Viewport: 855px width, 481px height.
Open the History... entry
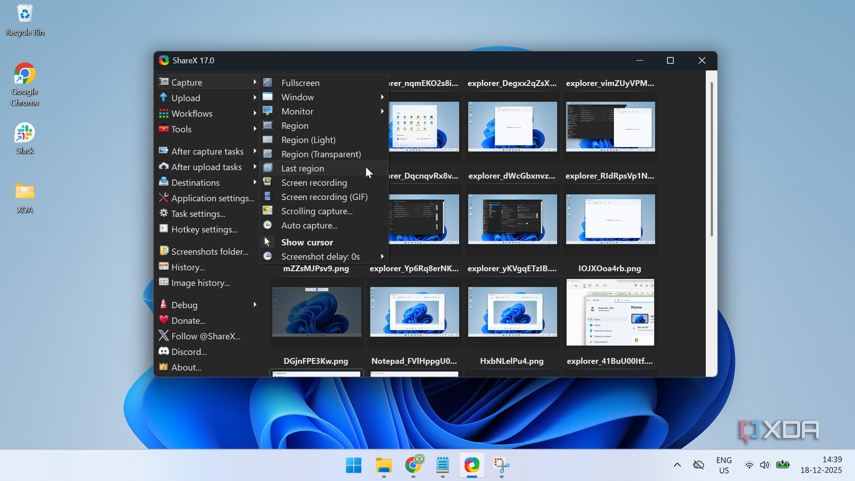point(207,267)
